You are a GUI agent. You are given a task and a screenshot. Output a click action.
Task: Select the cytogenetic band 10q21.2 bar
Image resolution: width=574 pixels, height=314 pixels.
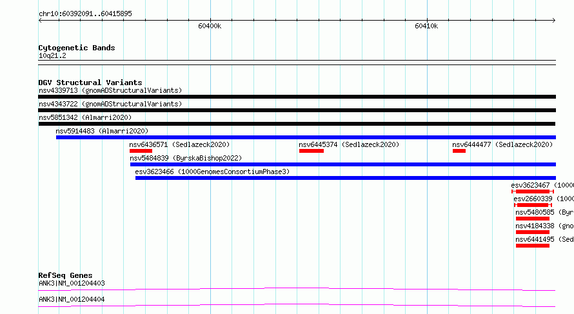pos(297,63)
